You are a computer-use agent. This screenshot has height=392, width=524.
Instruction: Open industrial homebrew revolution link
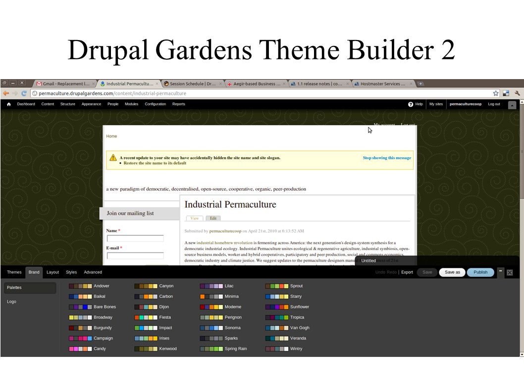pos(224,243)
